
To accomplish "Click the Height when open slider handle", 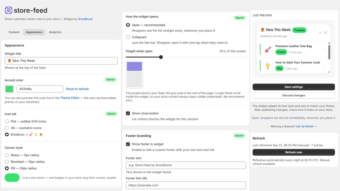I will pyautogui.click(x=161, y=57).
